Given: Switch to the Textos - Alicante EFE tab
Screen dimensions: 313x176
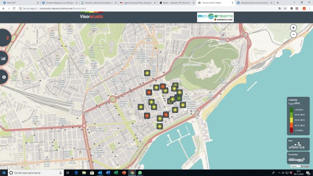Looking at the screenshot, I should (x=177, y=3).
